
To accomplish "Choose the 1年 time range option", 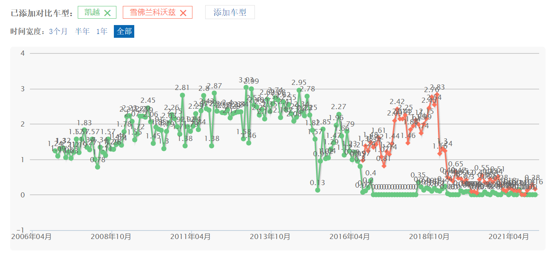I will tap(102, 31).
